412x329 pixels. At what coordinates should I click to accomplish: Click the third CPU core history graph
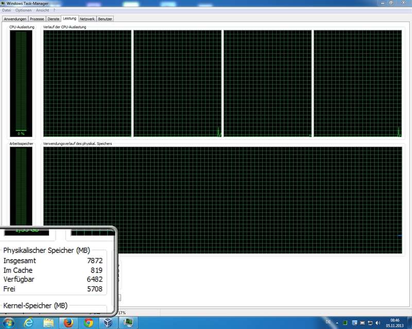click(x=267, y=83)
